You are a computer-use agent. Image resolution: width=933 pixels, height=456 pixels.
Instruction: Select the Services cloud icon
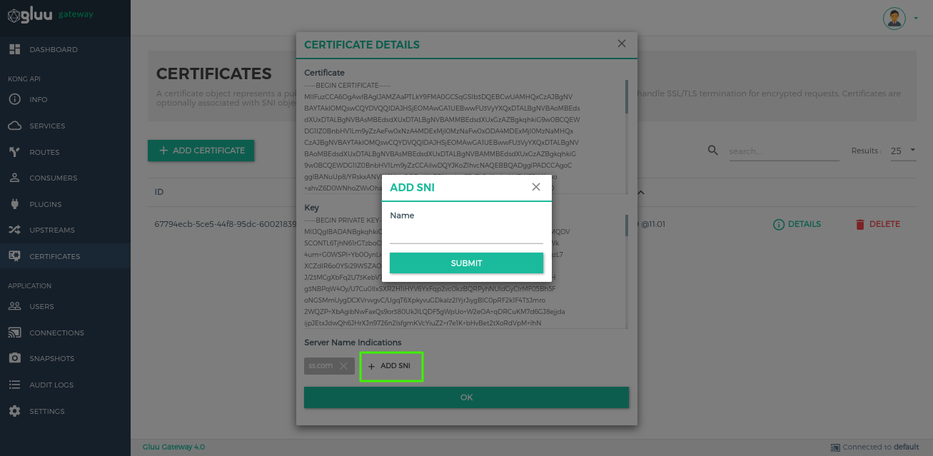[x=14, y=126]
